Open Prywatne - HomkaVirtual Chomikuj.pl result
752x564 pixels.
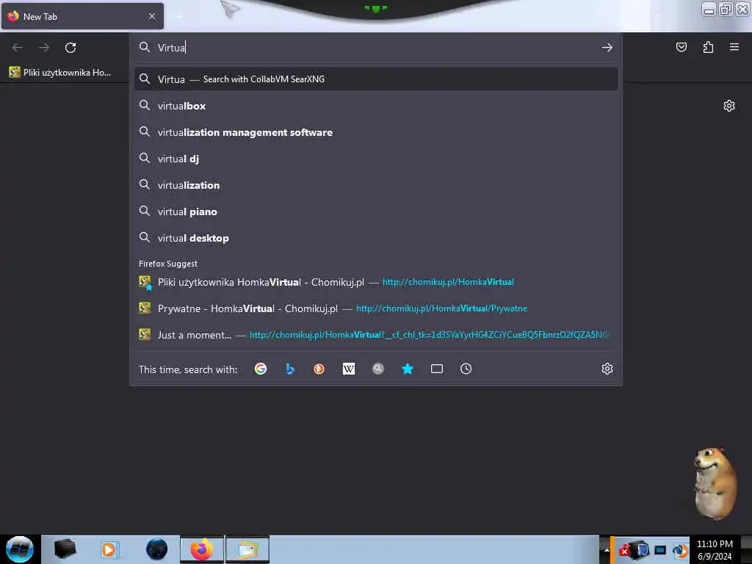tap(375, 308)
